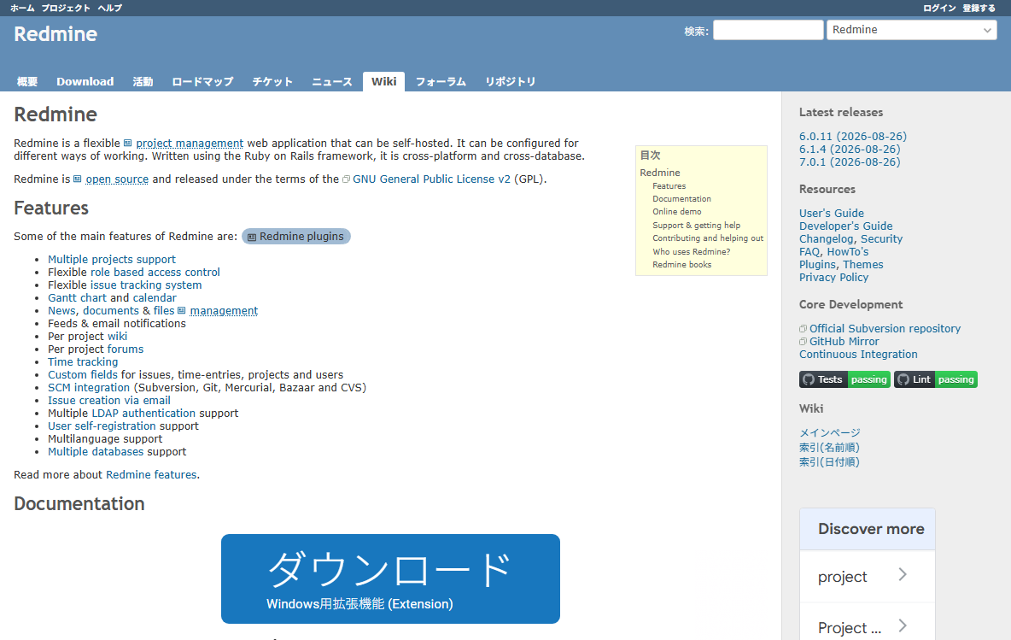
Task: Open the Redmine features link
Action: coord(151,475)
